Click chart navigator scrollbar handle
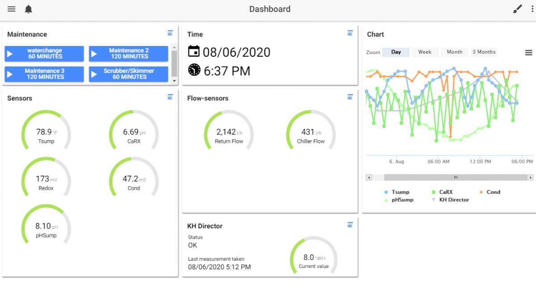536x288 pixels. [x=456, y=177]
